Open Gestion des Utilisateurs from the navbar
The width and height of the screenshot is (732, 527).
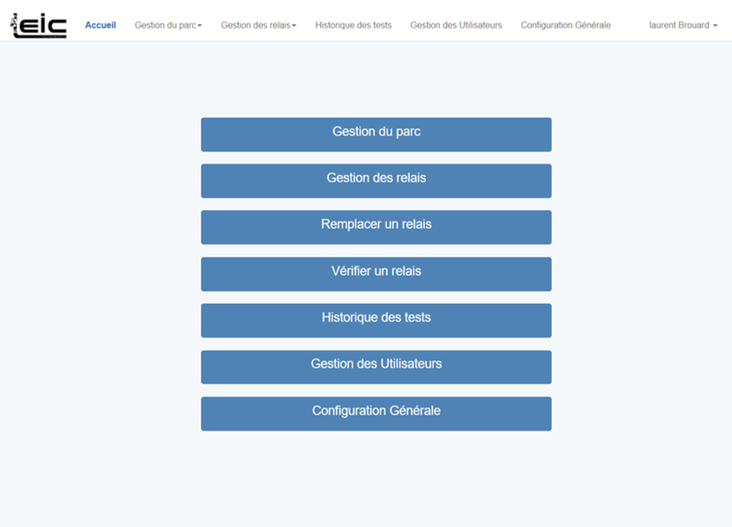(455, 26)
